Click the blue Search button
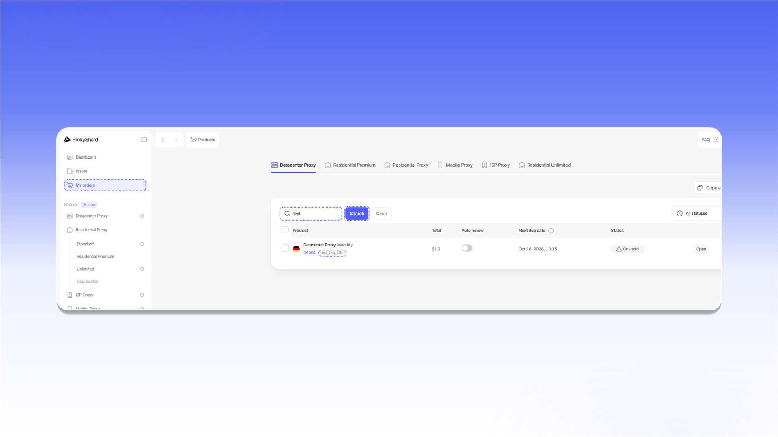This screenshot has width=778, height=437. 357,214
